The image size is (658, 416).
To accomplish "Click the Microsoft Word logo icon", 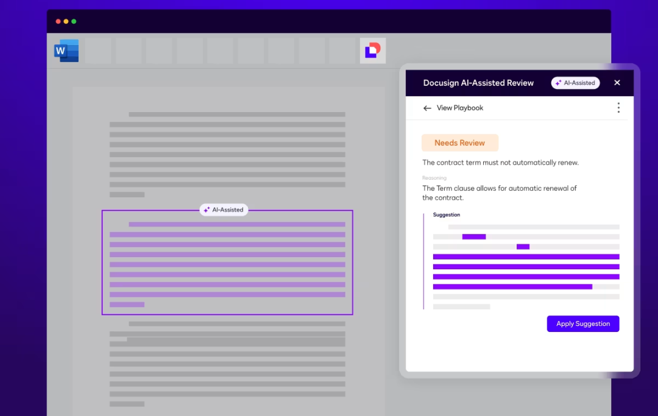I will (66, 51).
